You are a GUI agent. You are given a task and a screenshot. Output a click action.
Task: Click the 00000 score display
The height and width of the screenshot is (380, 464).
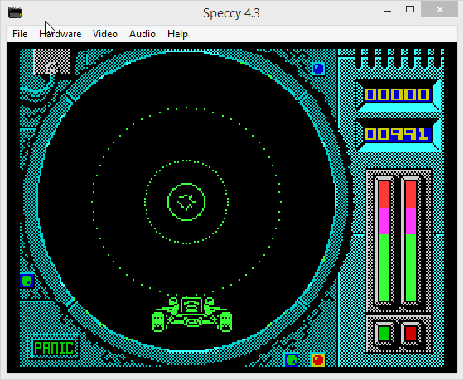pyautogui.click(x=397, y=94)
